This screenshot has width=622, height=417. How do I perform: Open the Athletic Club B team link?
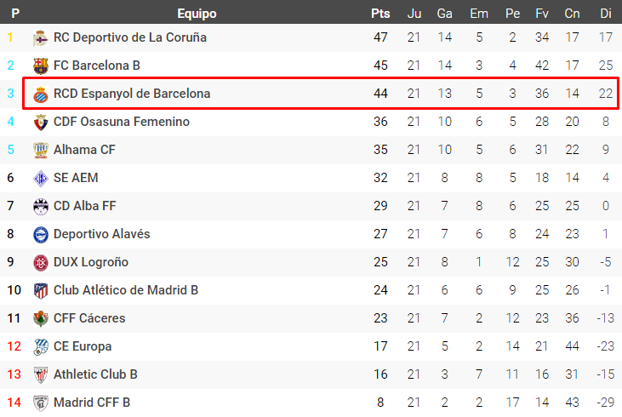95,374
